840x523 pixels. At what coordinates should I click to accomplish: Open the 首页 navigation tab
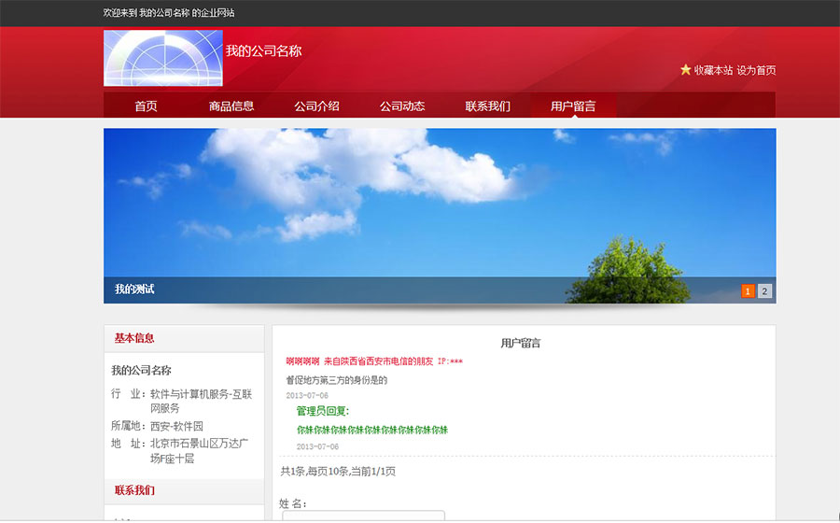point(146,106)
